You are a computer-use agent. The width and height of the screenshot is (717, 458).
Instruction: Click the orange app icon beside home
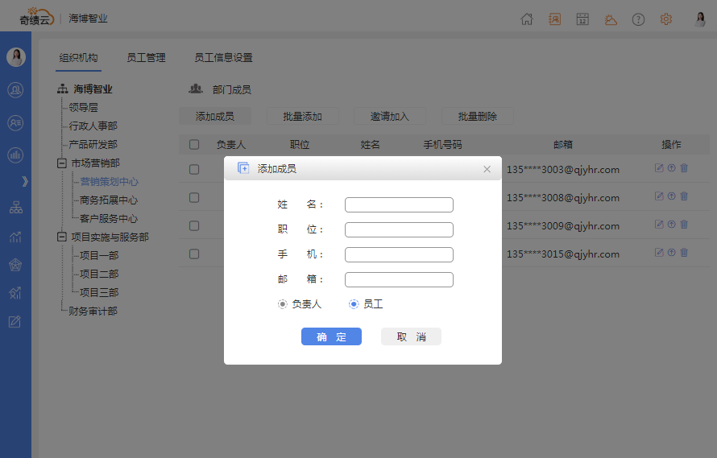[555, 19]
